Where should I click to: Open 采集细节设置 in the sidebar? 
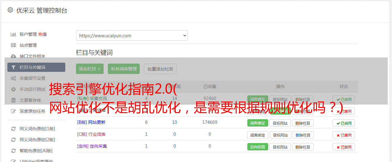tap(32, 78)
